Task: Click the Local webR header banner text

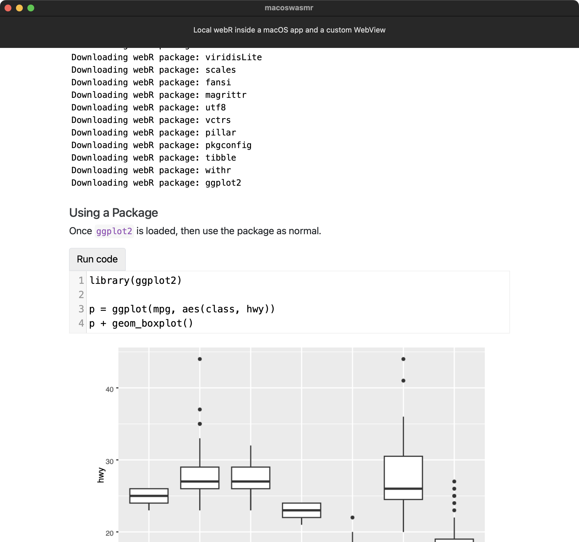Action: [289, 30]
